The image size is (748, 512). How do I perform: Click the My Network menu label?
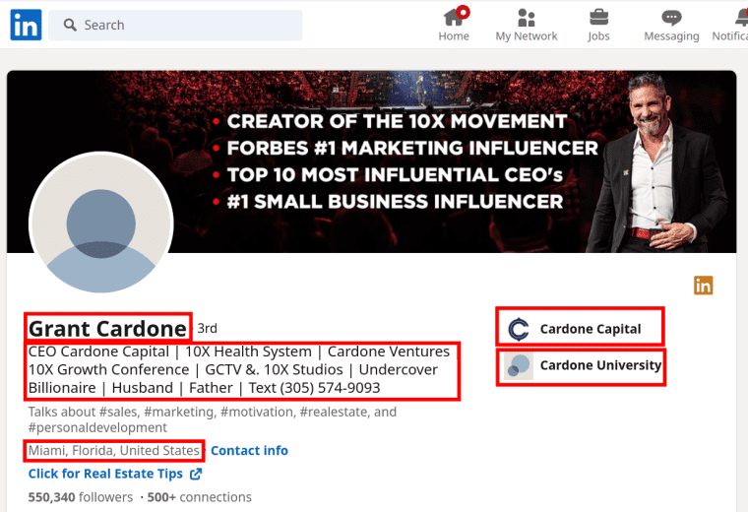pyautogui.click(x=527, y=36)
